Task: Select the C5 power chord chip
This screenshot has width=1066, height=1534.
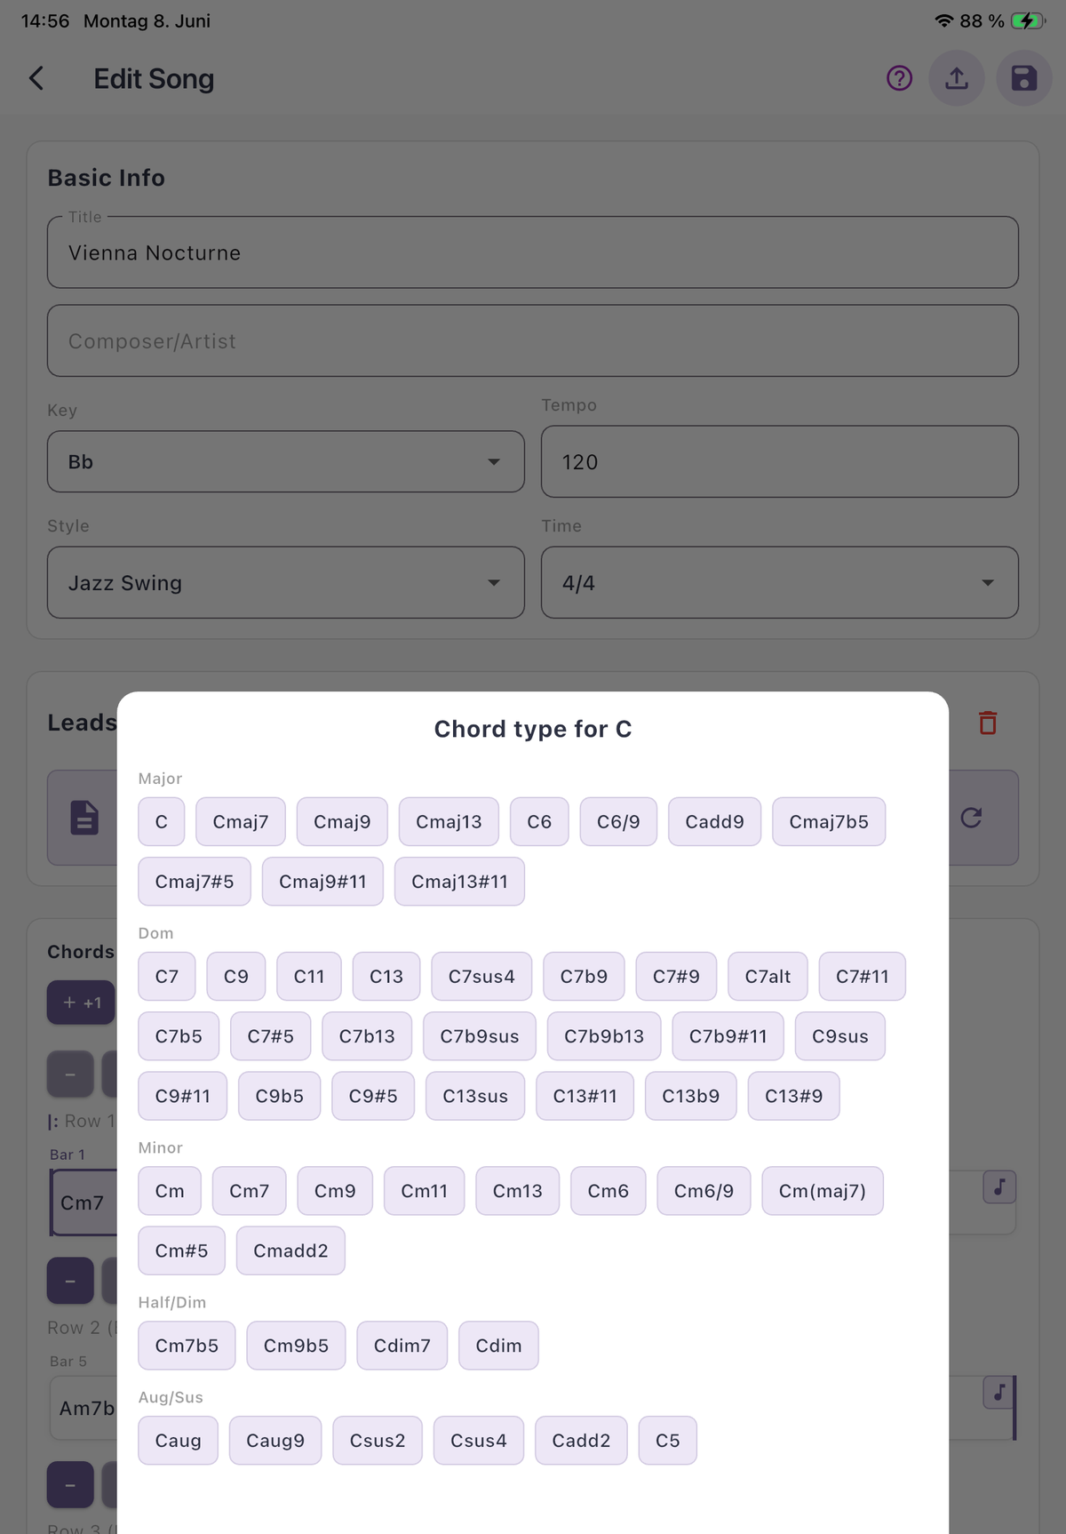Action: click(668, 1441)
